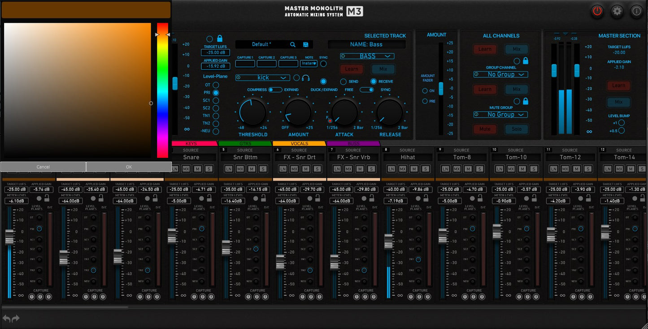Open the kick sidechain source dropdown
The height and width of the screenshot is (329, 648).
262,78
